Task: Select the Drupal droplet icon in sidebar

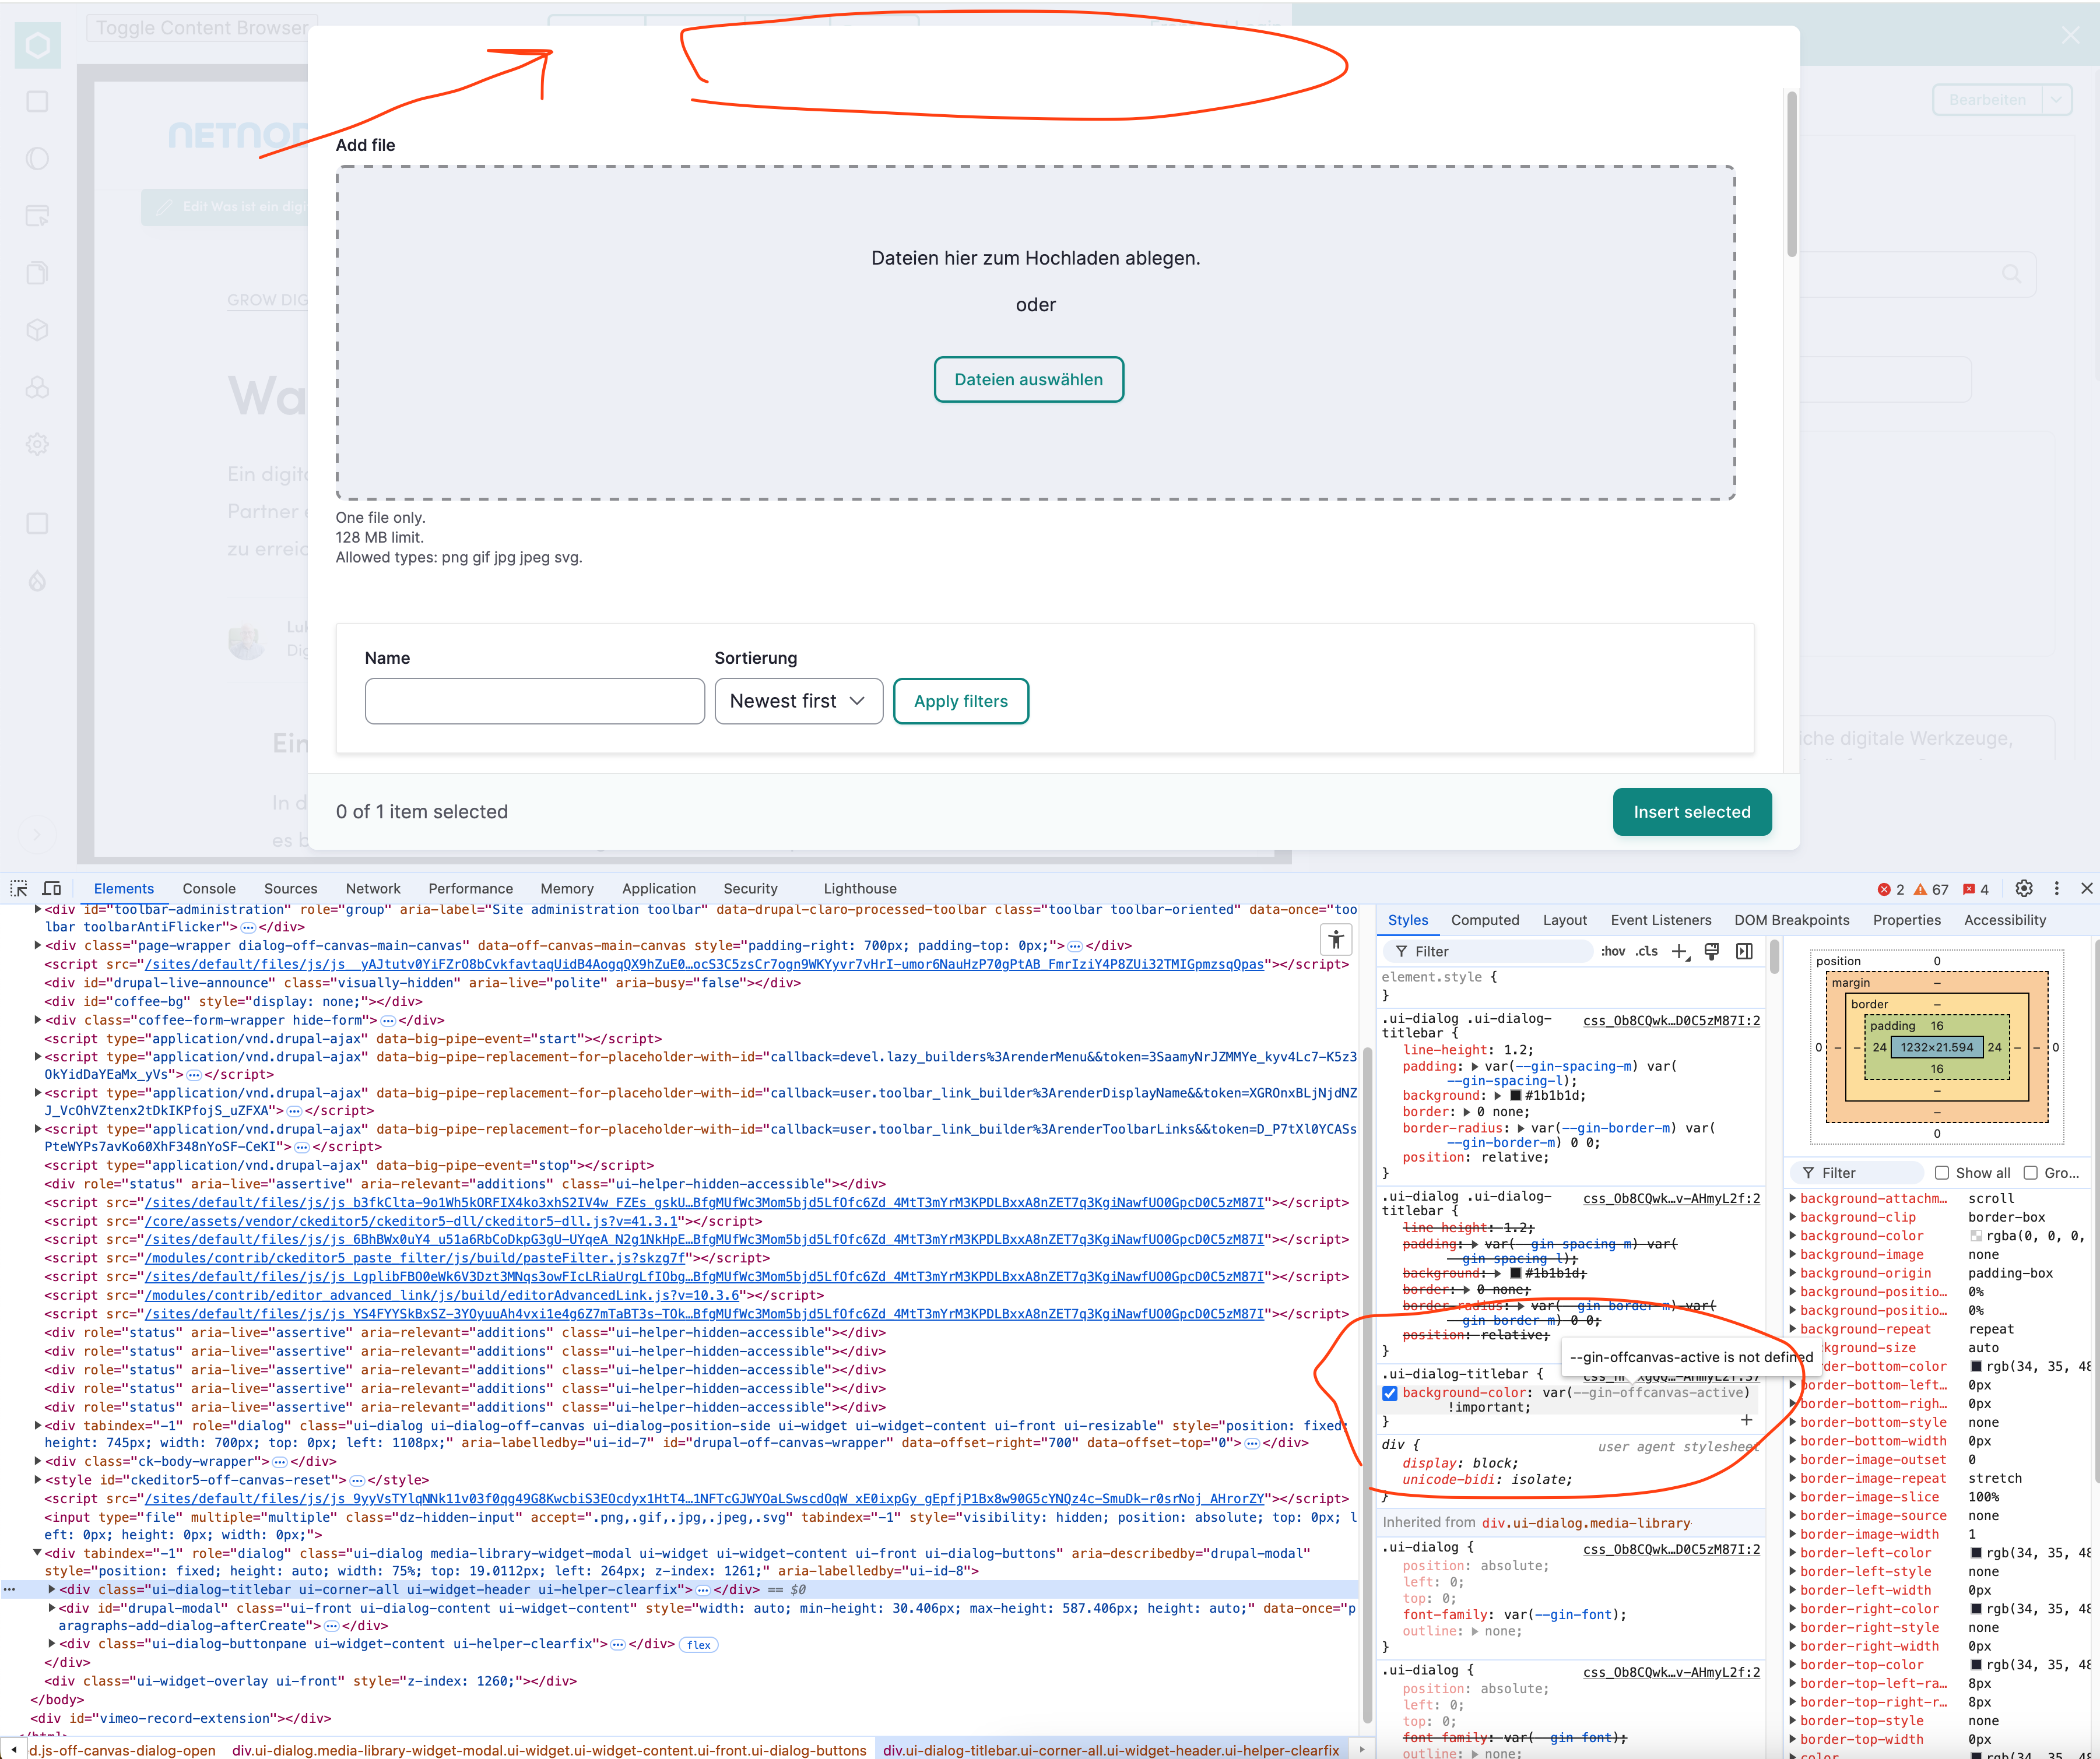Action: (x=37, y=581)
